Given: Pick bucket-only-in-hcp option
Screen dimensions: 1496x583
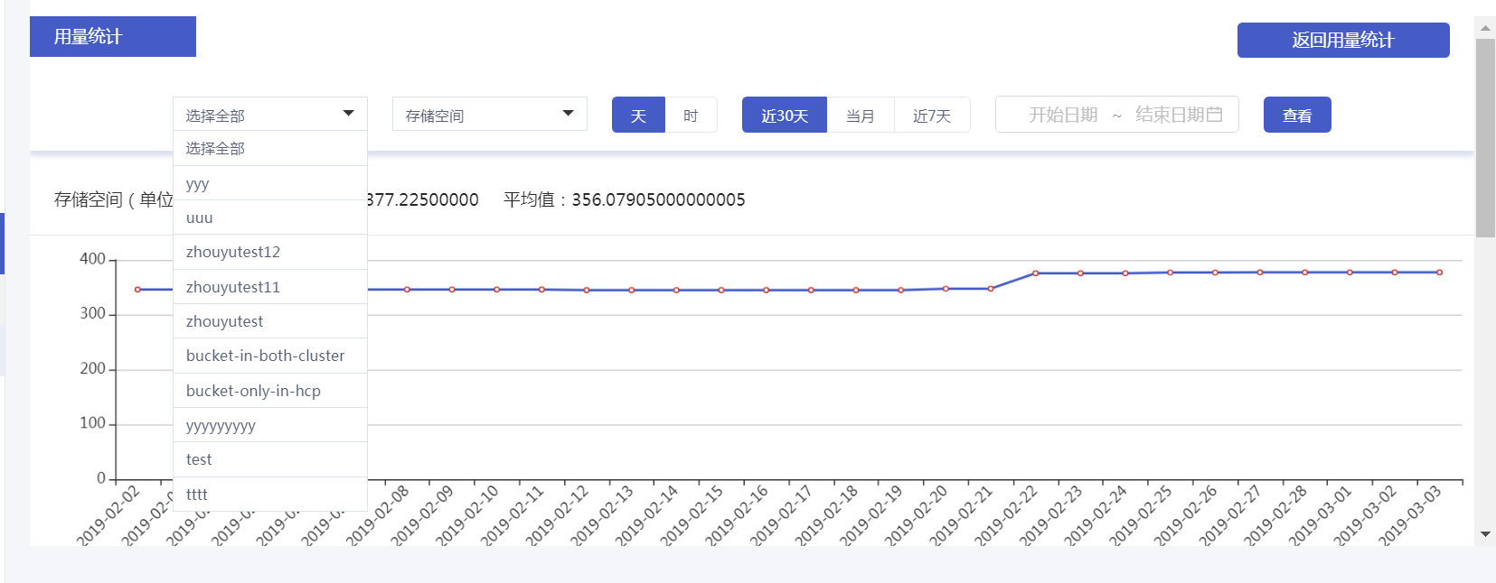Looking at the screenshot, I should tap(270, 391).
